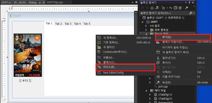Viewport: 212px width, 103px height.
Task: Click the Solution Explorer forward arrow icon
Action: [x=147, y=8]
